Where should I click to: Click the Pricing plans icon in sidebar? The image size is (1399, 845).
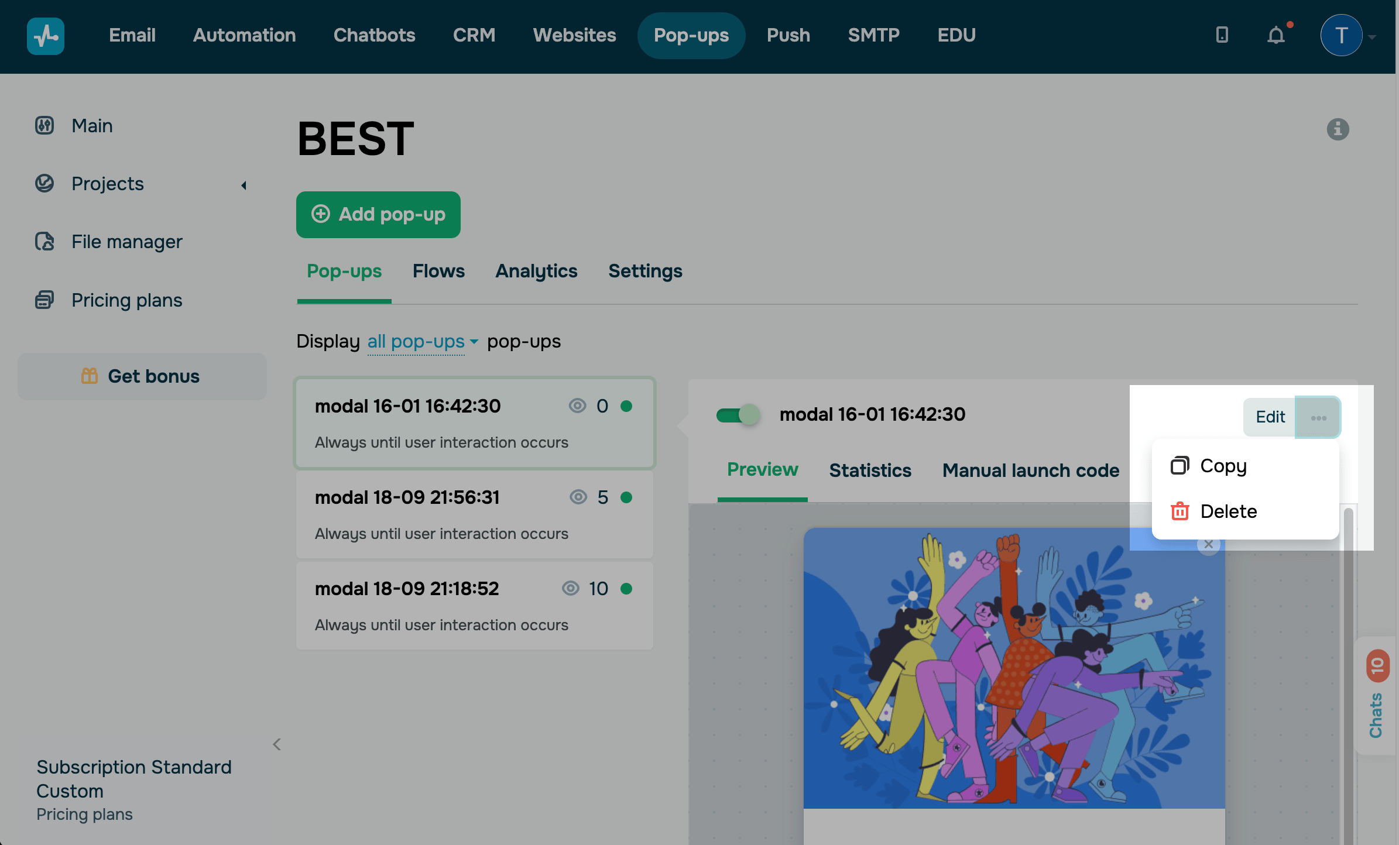tap(45, 300)
